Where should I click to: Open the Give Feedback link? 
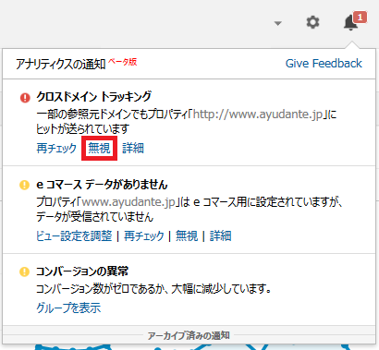(324, 64)
